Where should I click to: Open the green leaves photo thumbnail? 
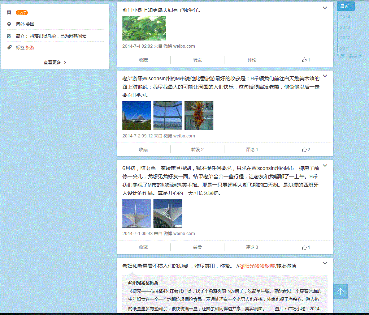tap(144, 28)
